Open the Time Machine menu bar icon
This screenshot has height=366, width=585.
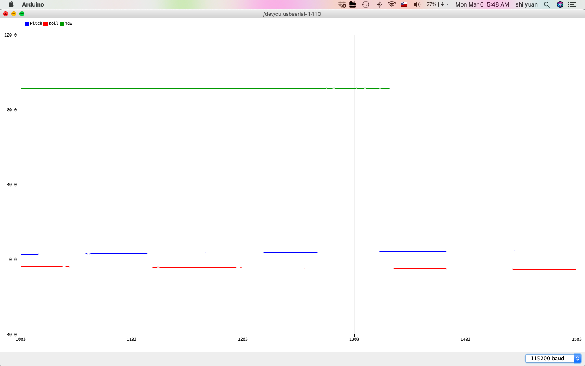(366, 4)
